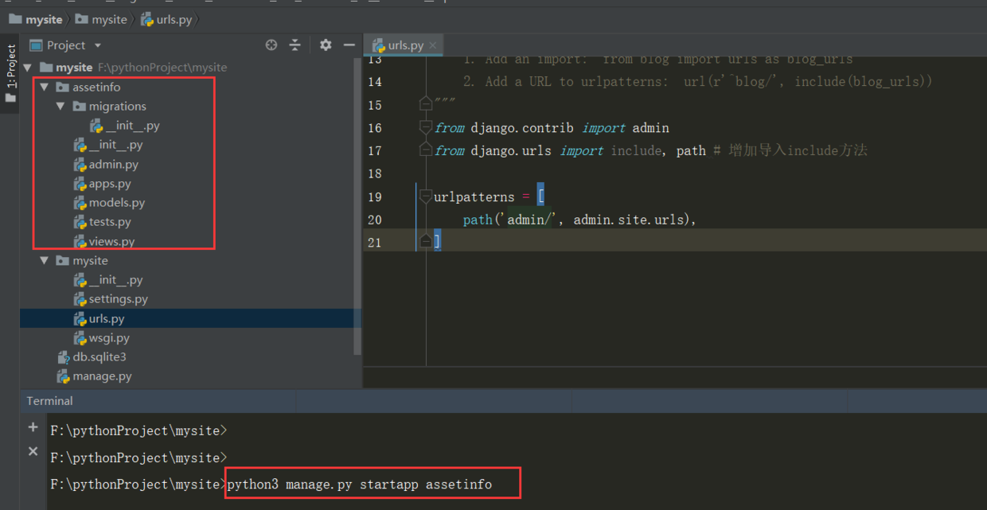Toggle fold marker at line 16

(x=426, y=127)
